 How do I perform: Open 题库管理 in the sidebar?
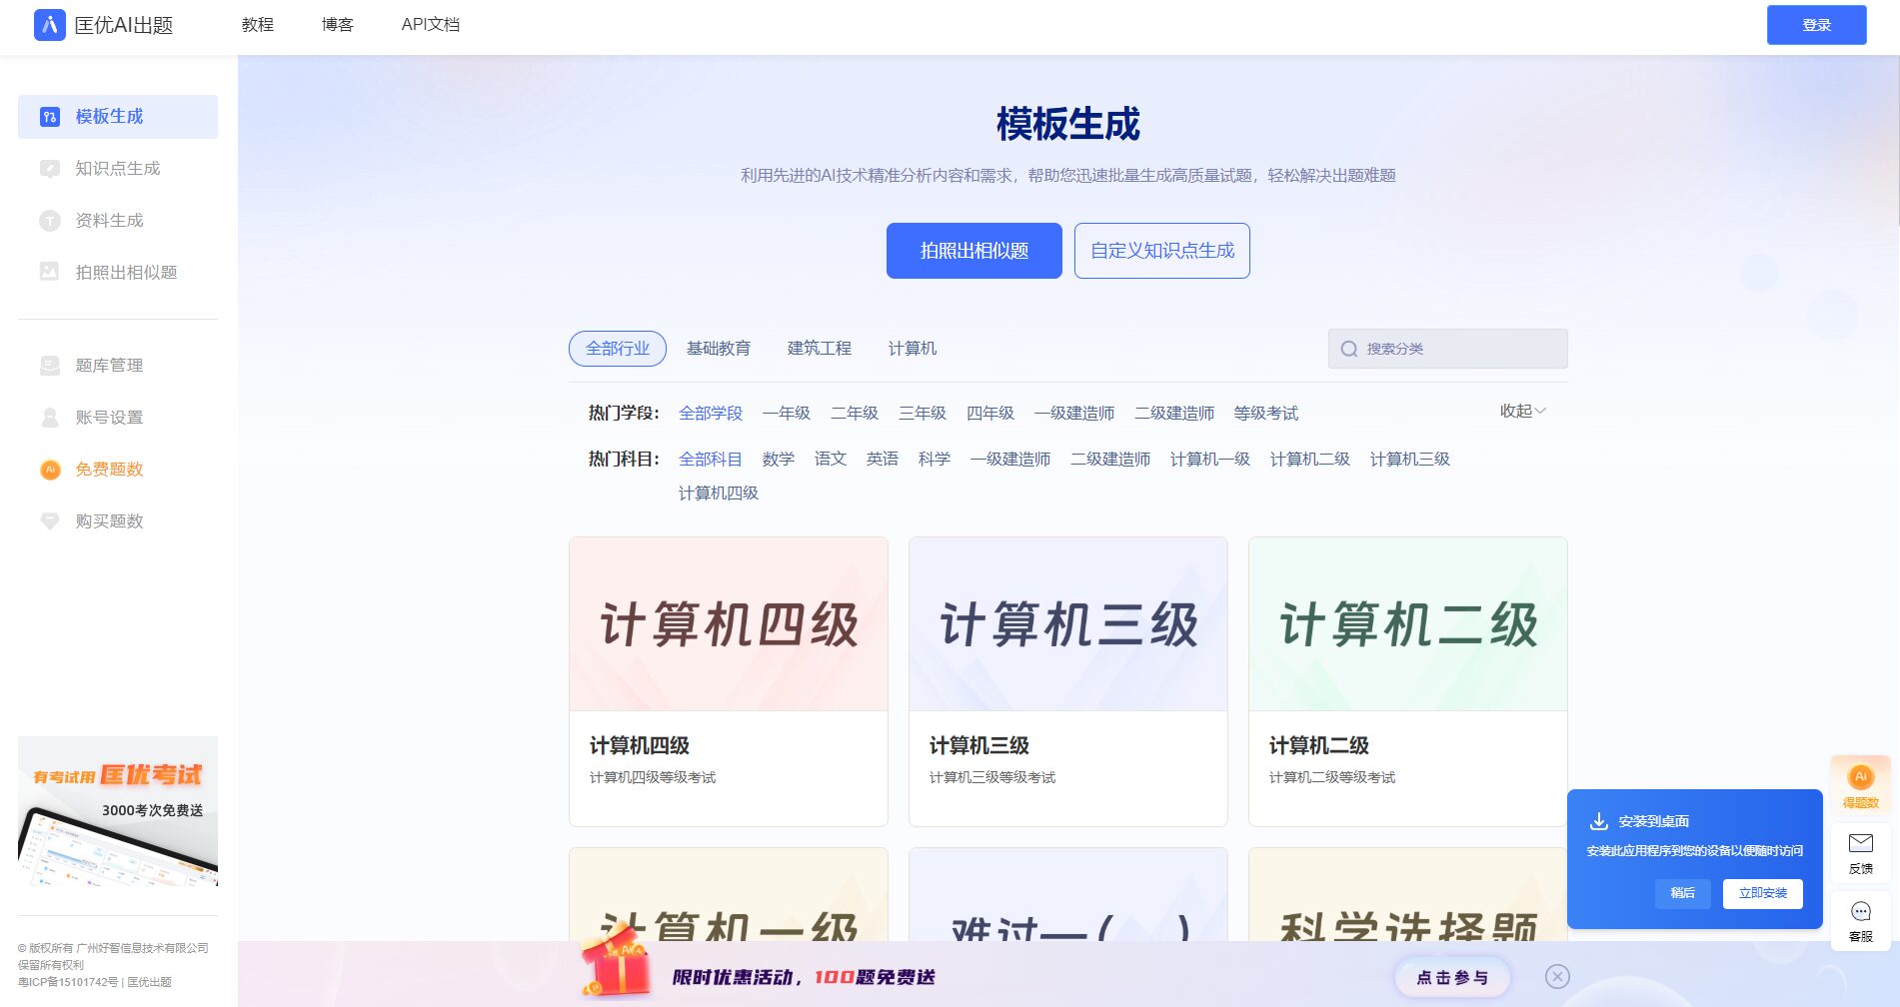[x=109, y=366]
